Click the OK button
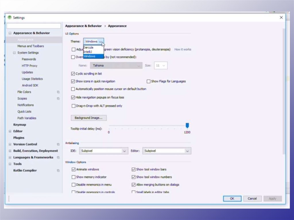 point(232,199)
